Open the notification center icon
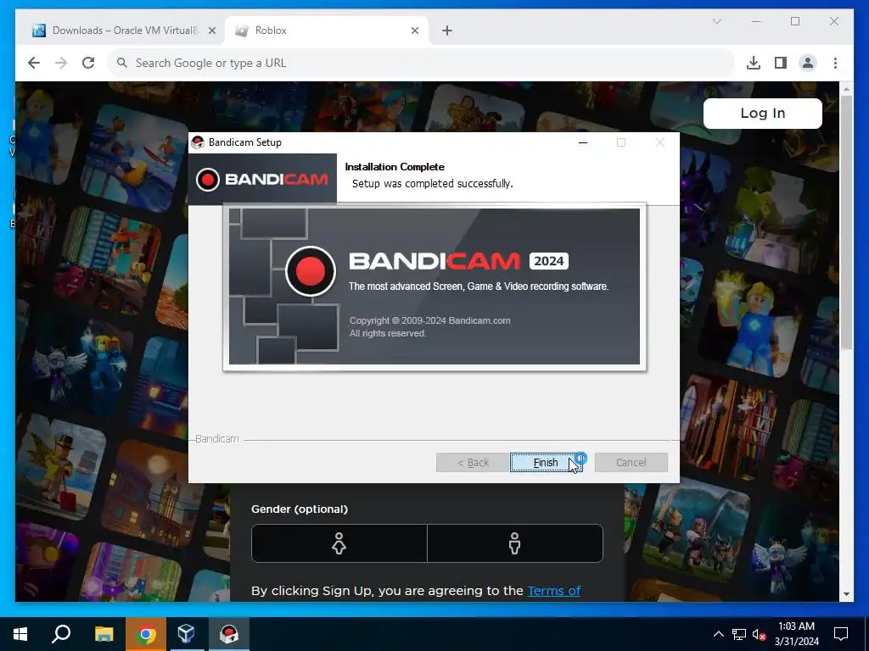The height and width of the screenshot is (651, 869). (841, 634)
